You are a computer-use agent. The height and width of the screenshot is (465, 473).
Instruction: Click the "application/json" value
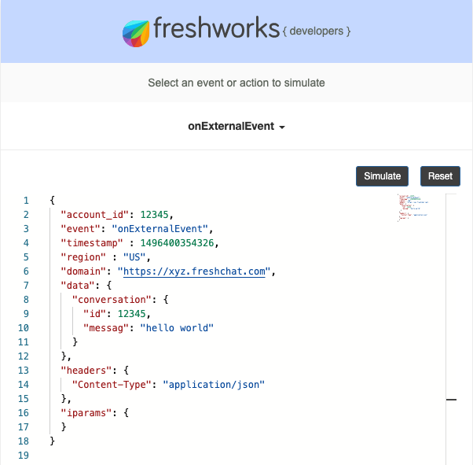tap(214, 385)
